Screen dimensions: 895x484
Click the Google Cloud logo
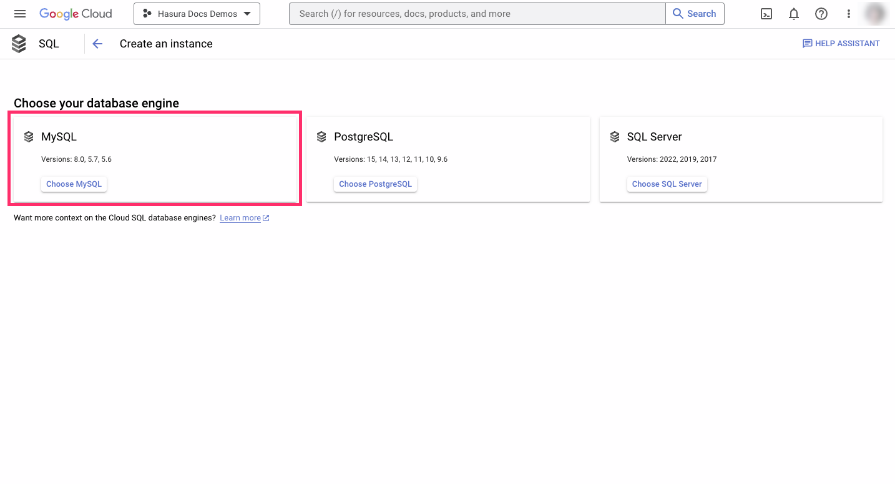[x=76, y=14]
